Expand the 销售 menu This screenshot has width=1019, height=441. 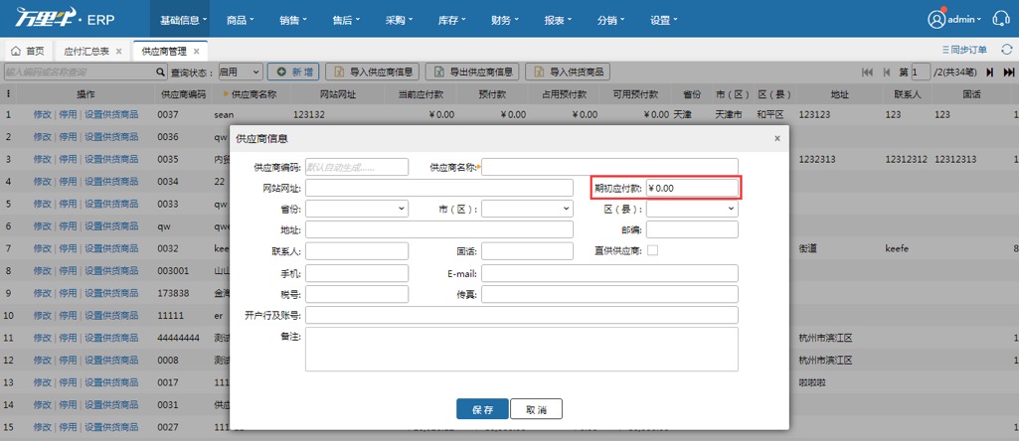click(x=293, y=20)
